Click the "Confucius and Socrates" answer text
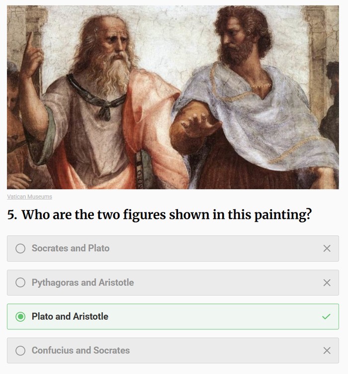 tap(81, 351)
